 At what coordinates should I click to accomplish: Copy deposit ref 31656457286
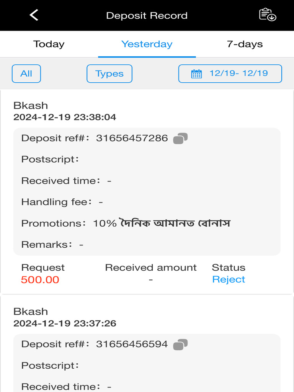[180, 139]
